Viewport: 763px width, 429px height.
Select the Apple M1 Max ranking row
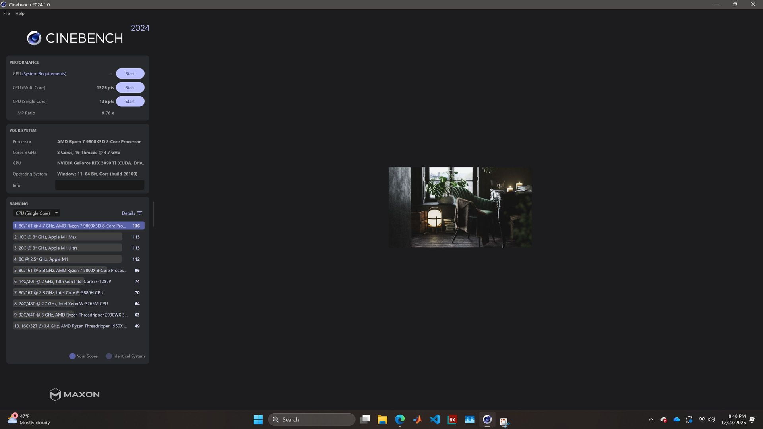(x=78, y=237)
